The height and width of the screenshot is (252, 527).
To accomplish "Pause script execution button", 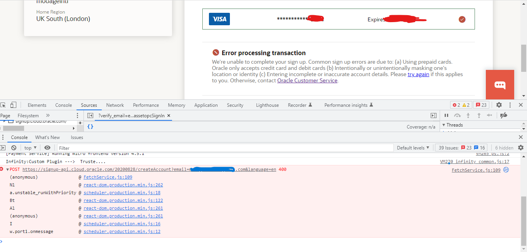I will pos(446,115).
